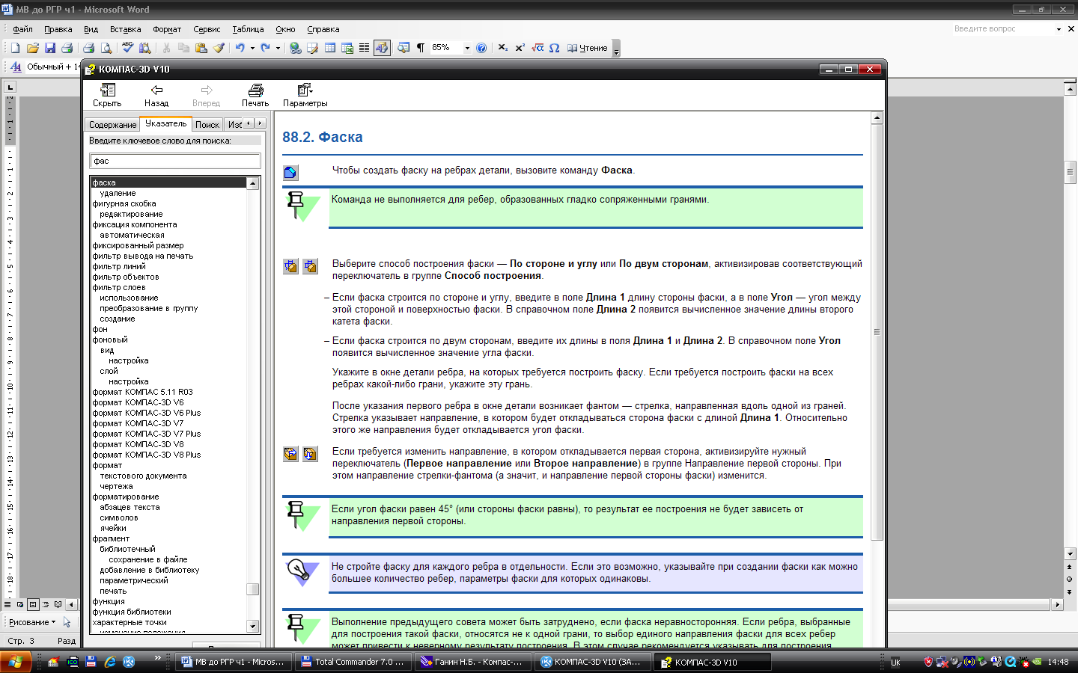Open the Справка menu
This screenshot has height=673, width=1078.
click(323, 29)
